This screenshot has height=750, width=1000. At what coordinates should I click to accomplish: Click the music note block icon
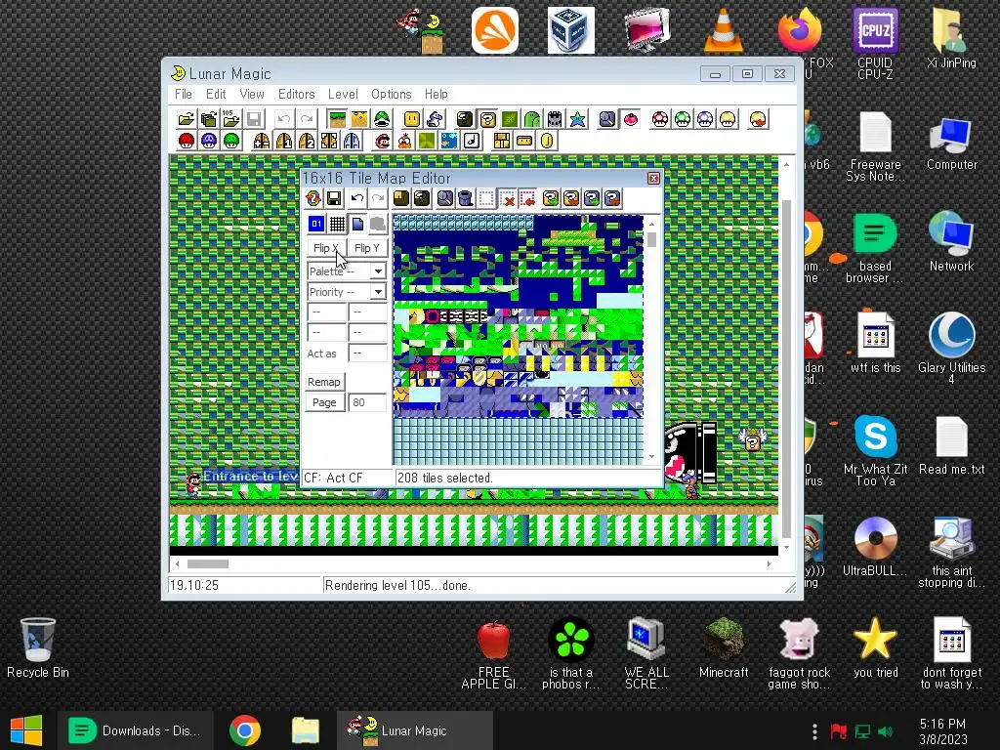[472, 141]
